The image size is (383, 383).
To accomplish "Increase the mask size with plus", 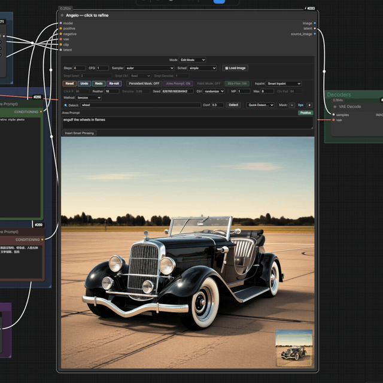I will [x=309, y=105].
